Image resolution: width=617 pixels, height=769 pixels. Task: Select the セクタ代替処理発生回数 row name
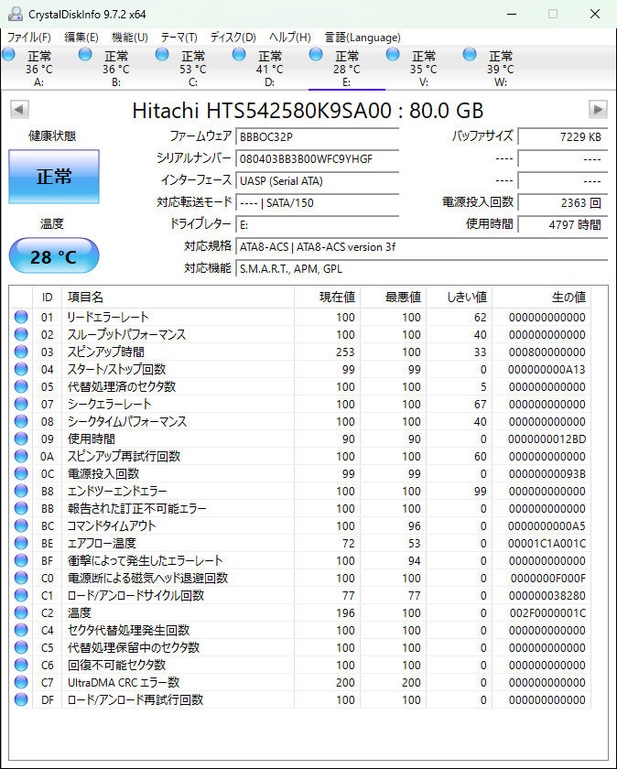[x=128, y=630]
